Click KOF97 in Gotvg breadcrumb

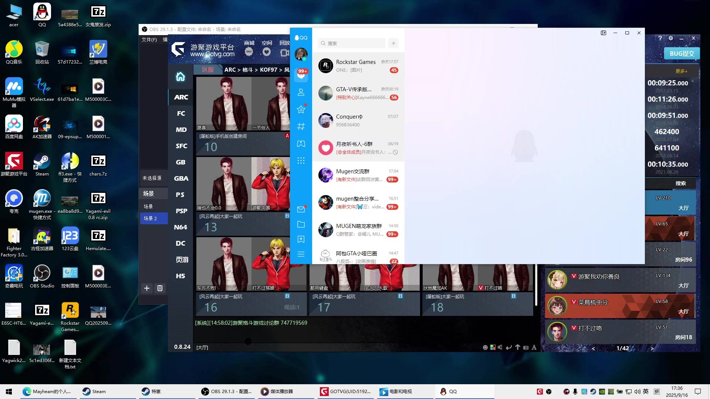[268, 70]
